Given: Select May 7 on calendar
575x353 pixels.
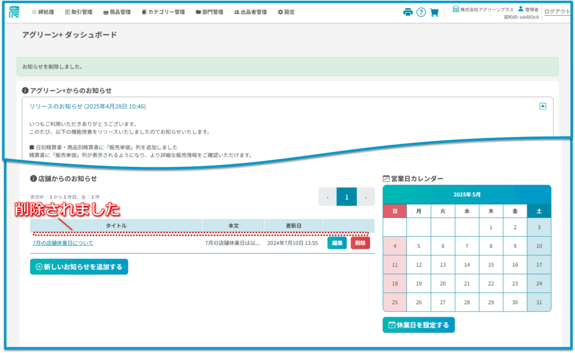Looking at the screenshot, I should [x=467, y=246].
